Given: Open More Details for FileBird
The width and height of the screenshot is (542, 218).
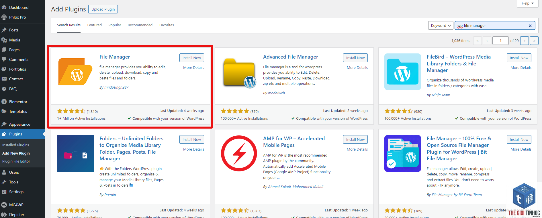Looking at the screenshot, I should click(x=521, y=68).
